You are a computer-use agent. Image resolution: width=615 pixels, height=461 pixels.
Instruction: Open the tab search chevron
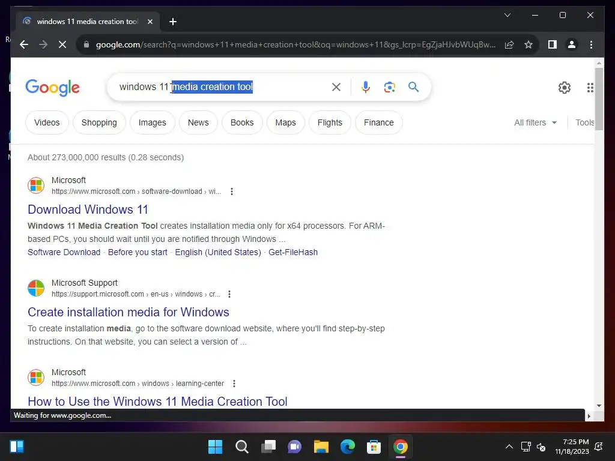click(x=507, y=15)
